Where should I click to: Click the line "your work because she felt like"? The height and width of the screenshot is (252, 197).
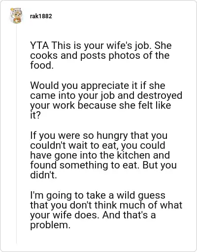100,105
